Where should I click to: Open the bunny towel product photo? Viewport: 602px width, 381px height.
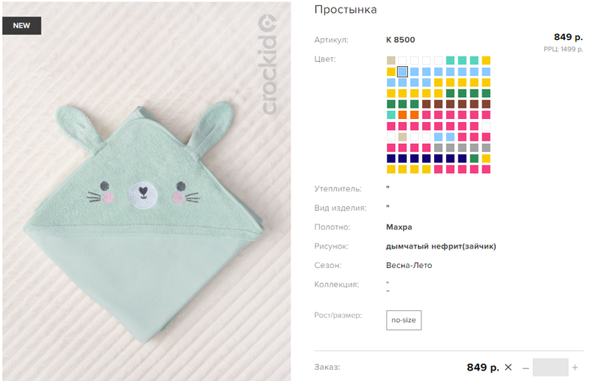click(146, 191)
